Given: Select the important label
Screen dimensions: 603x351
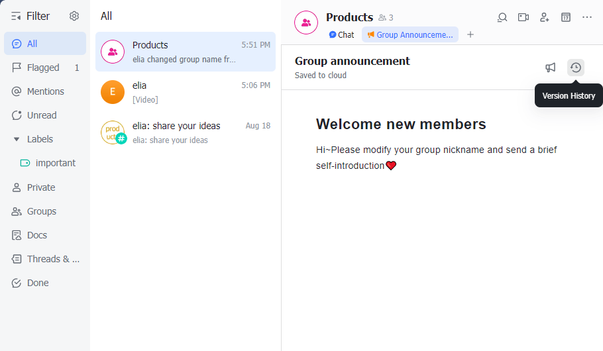Looking at the screenshot, I should coord(56,163).
